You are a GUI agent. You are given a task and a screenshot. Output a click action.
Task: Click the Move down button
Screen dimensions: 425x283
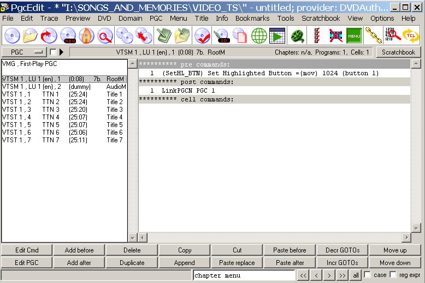click(395, 263)
